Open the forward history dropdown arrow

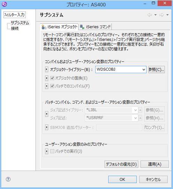point(167,15)
